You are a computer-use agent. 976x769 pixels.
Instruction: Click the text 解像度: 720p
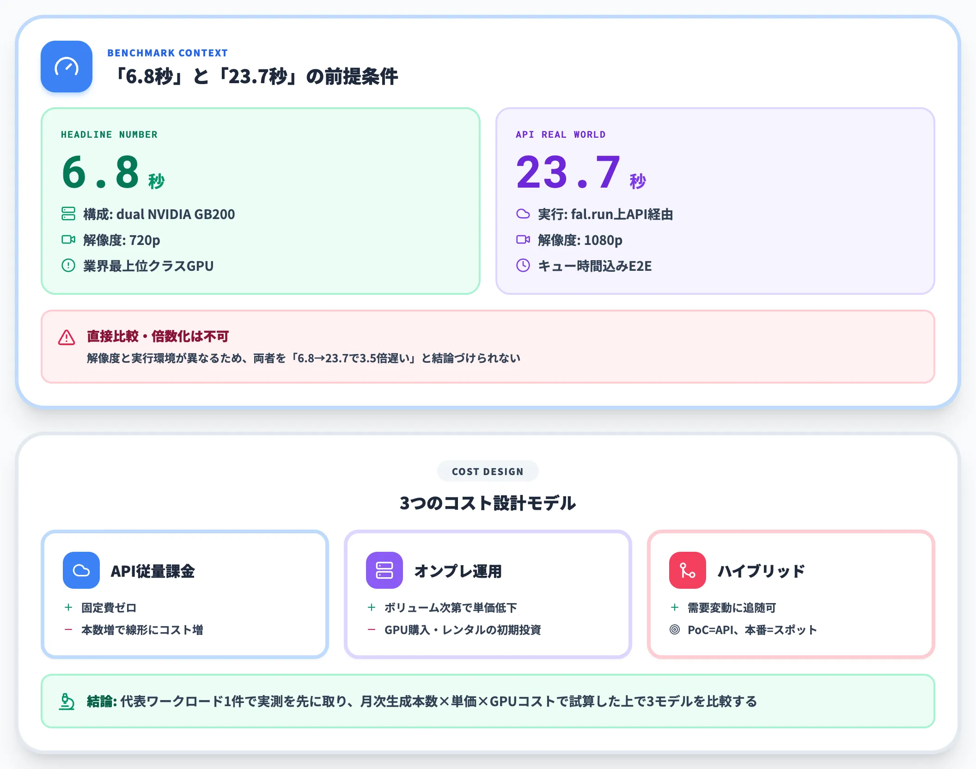122,240
